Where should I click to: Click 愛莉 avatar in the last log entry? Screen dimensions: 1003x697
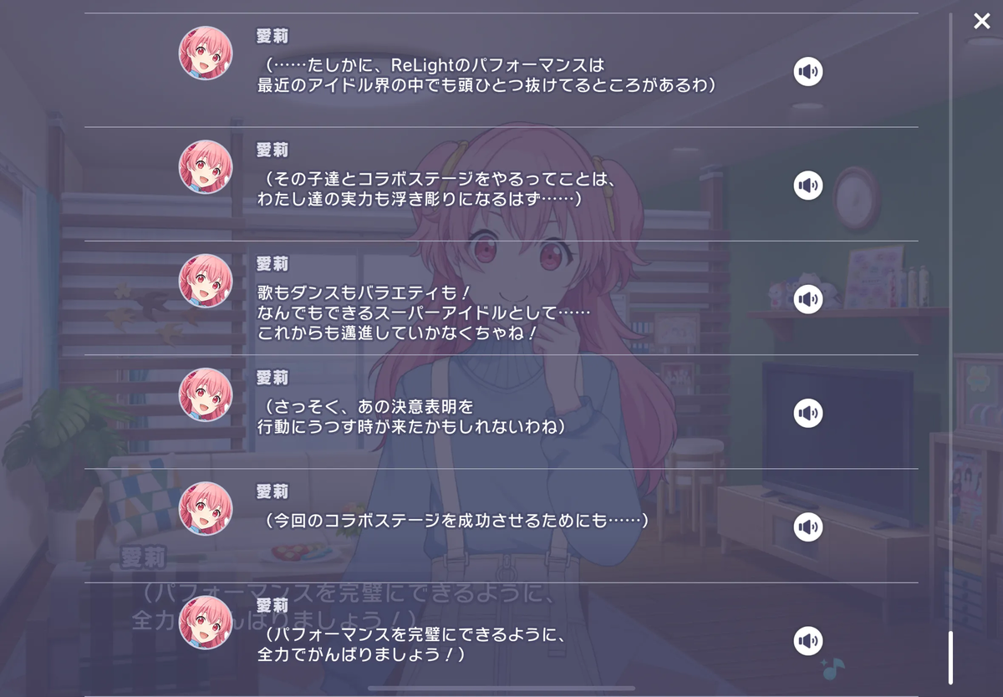coord(206,623)
